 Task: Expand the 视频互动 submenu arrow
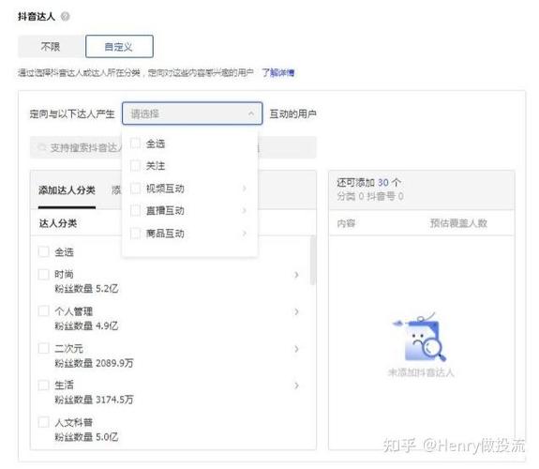(244, 189)
